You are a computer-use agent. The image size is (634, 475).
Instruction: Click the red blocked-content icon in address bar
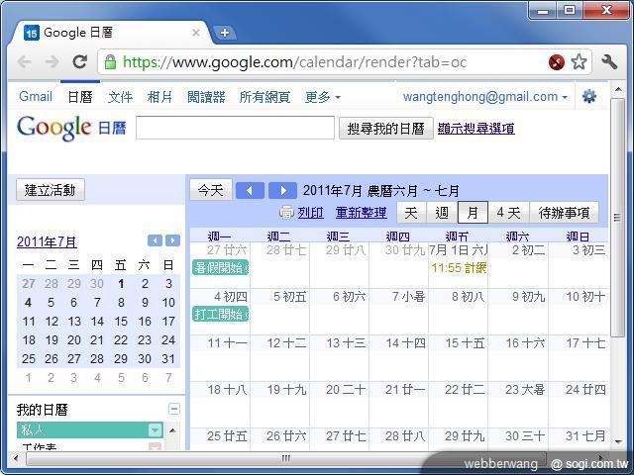coord(557,62)
